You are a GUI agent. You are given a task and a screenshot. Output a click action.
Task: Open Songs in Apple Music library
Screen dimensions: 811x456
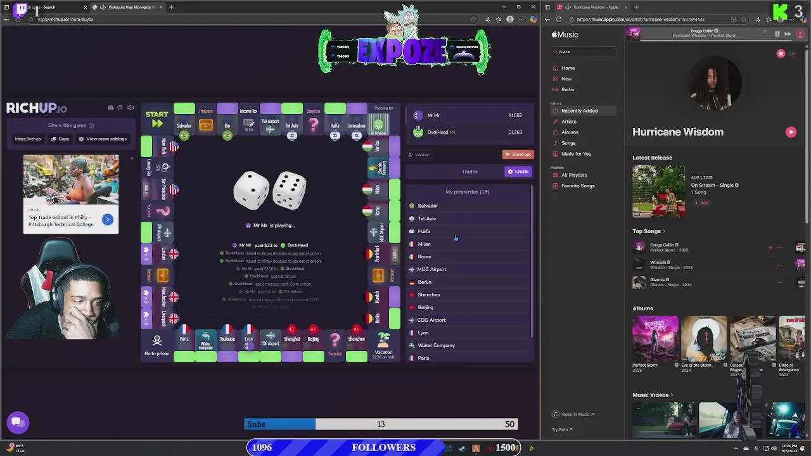tap(568, 143)
